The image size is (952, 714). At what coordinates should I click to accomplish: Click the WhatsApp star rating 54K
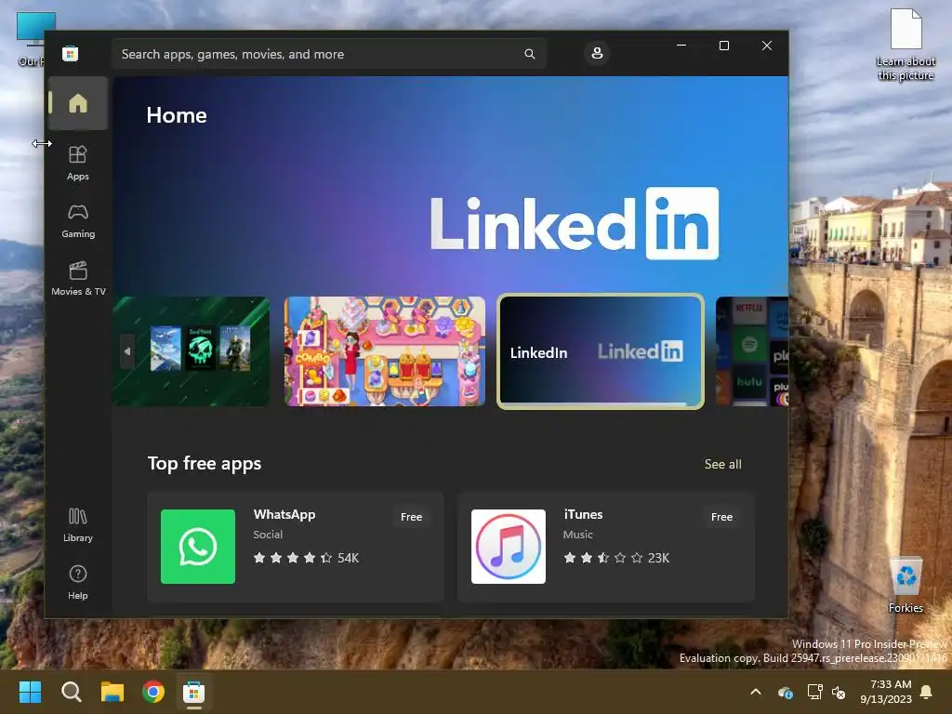coord(306,558)
